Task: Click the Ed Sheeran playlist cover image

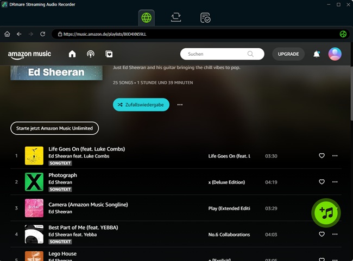Action: click(x=56, y=73)
